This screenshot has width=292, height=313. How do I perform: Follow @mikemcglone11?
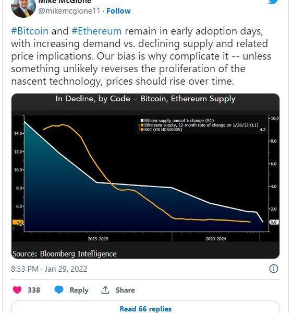(118, 11)
